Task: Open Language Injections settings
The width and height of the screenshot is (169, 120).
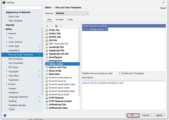Action: [18, 97]
